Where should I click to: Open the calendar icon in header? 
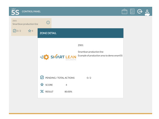point(125,11)
